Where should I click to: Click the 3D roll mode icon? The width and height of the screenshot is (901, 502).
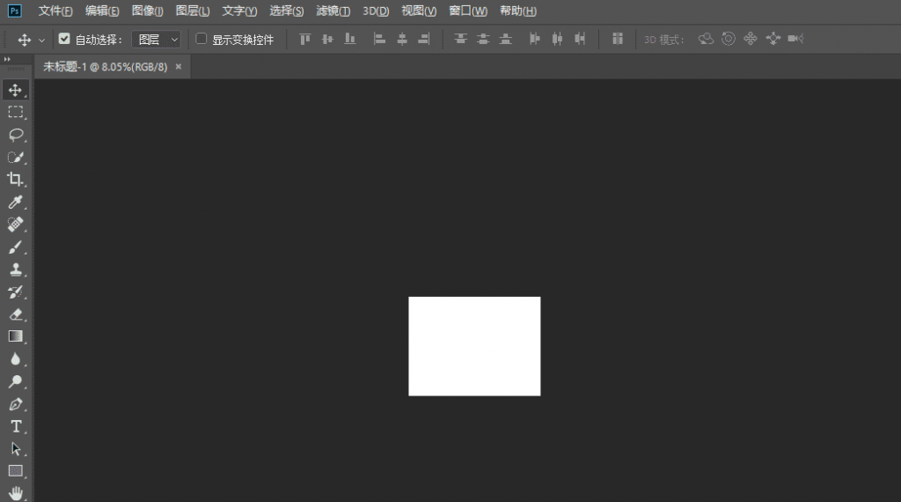728,39
